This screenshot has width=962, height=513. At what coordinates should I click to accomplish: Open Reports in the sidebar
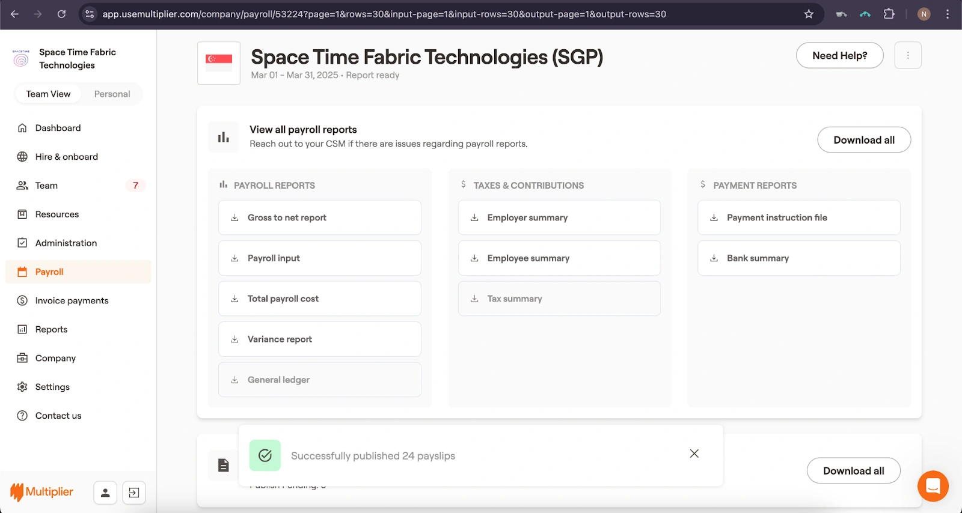pos(78,329)
